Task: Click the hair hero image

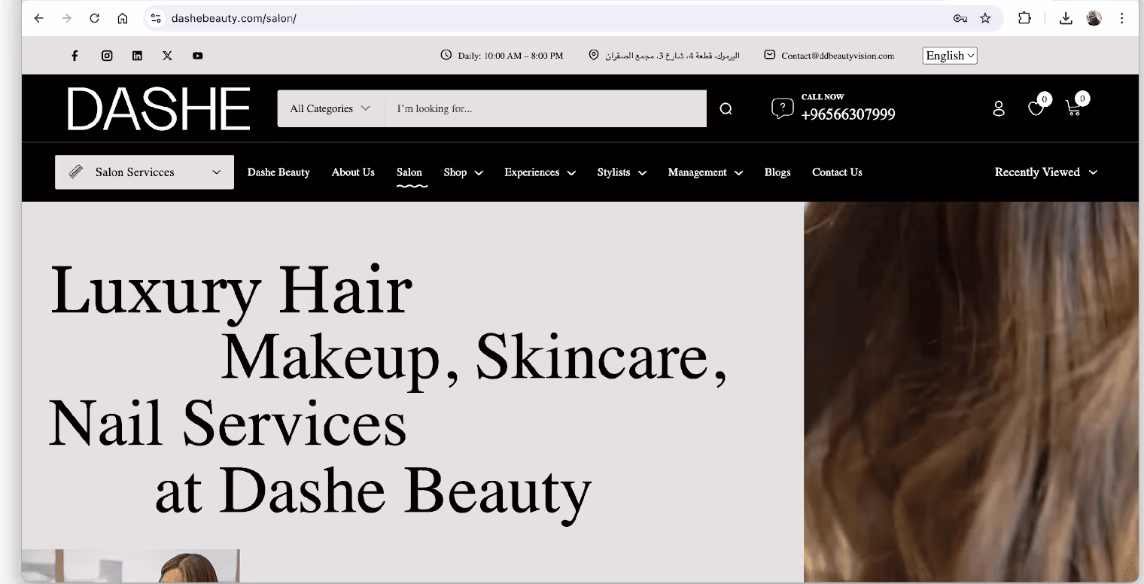Action: 971,391
